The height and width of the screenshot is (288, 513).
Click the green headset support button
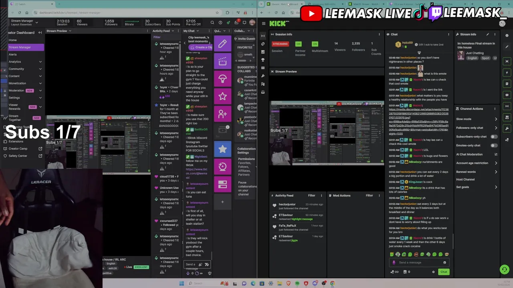pyautogui.click(x=505, y=270)
